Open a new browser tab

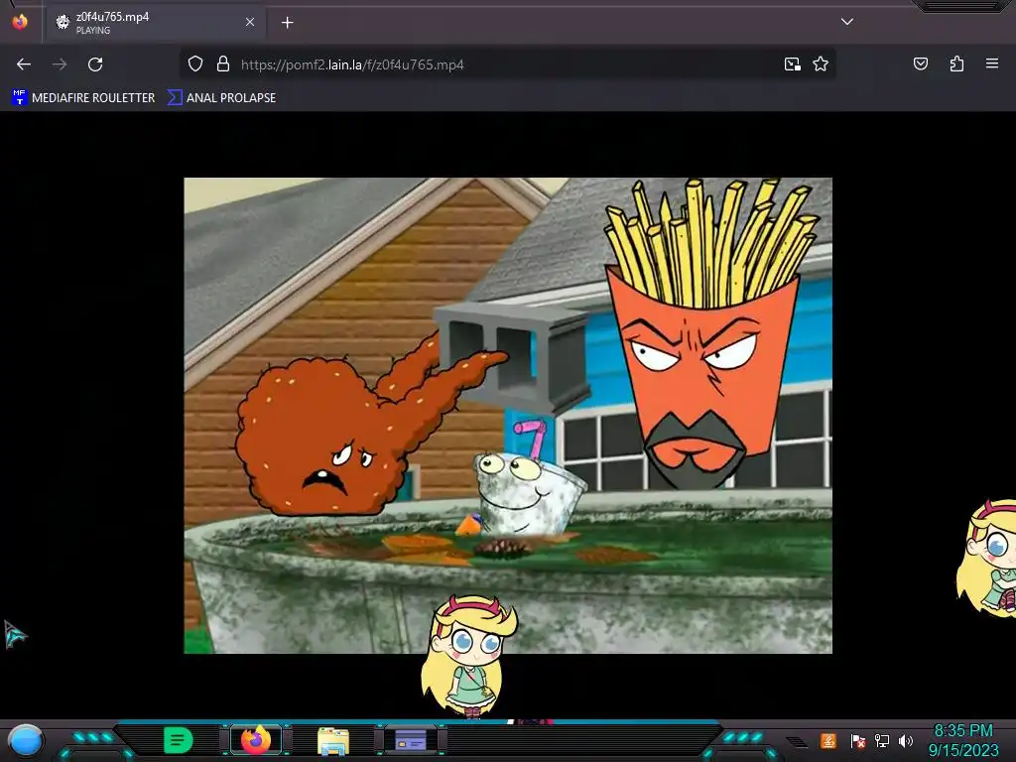point(287,23)
